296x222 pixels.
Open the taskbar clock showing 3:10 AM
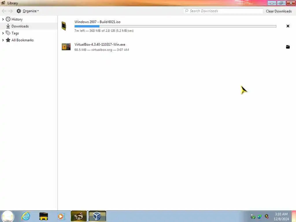click(x=281, y=216)
